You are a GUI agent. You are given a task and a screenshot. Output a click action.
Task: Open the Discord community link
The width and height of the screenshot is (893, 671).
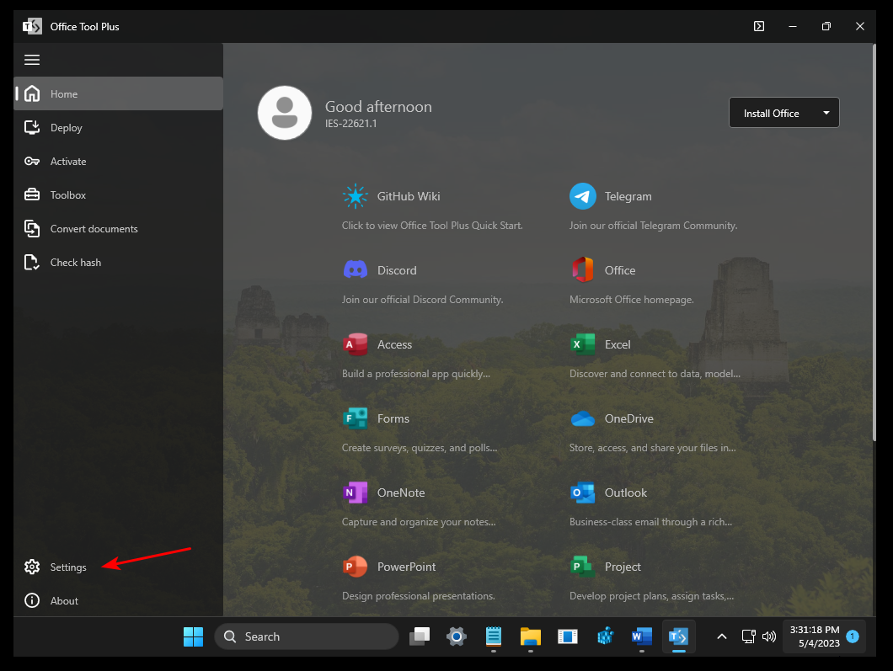(x=397, y=270)
